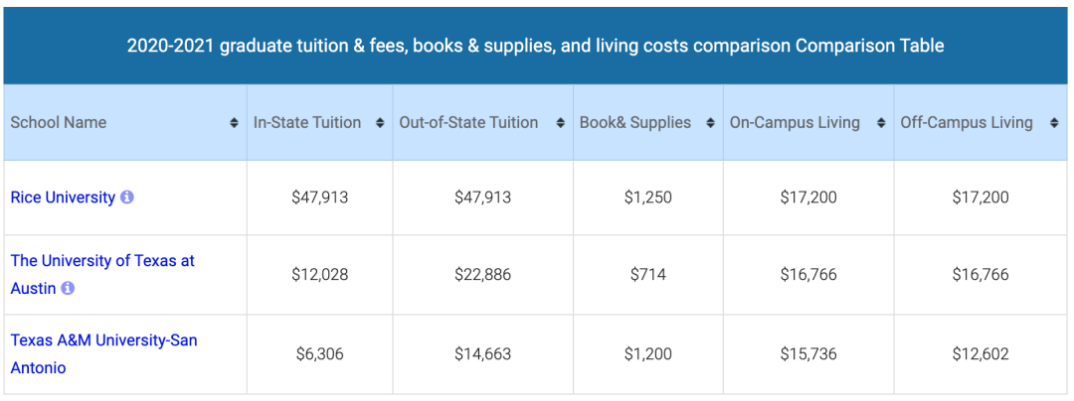The height and width of the screenshot is (401, 1074).
Task: Sort by School Name using arrow icon
Action: [x=235, y=124]
